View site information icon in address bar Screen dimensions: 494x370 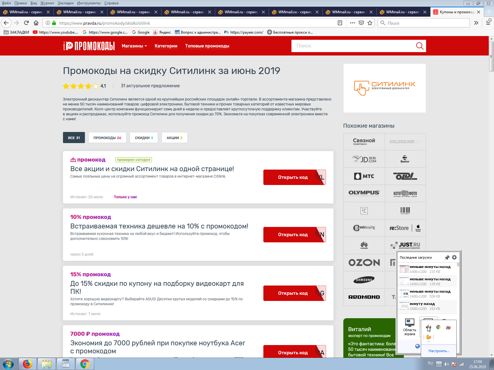tap(48, 23)
